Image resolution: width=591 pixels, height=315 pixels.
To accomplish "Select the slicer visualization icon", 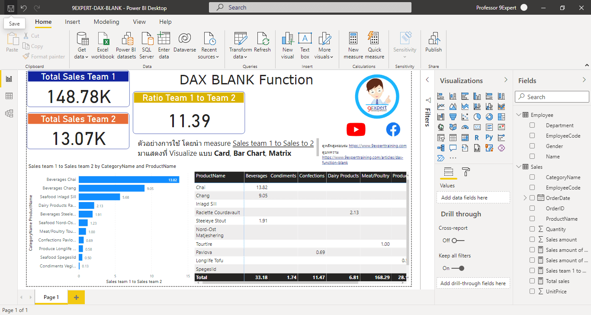I will (441, 137).
